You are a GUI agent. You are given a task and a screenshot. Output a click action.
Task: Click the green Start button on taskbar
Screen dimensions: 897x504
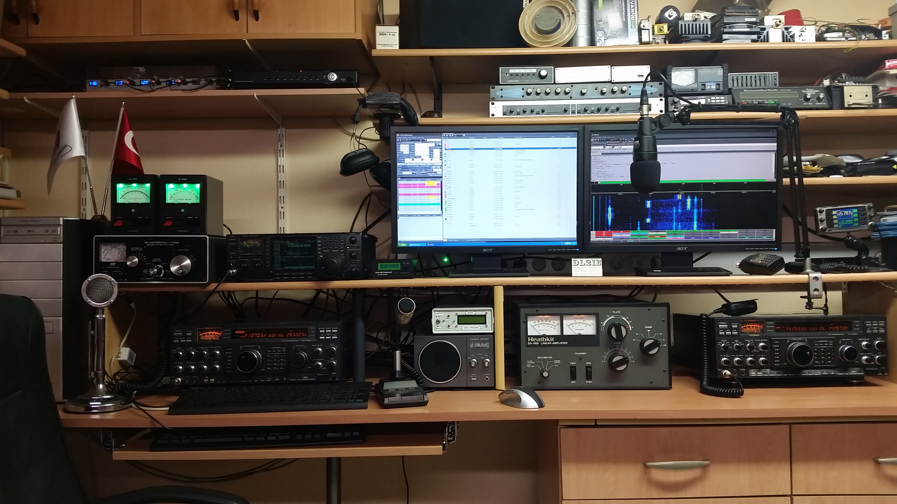[403, 245]
